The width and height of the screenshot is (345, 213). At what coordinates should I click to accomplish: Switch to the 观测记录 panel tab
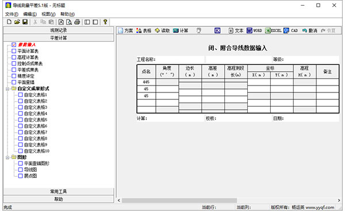pos(59,30)
